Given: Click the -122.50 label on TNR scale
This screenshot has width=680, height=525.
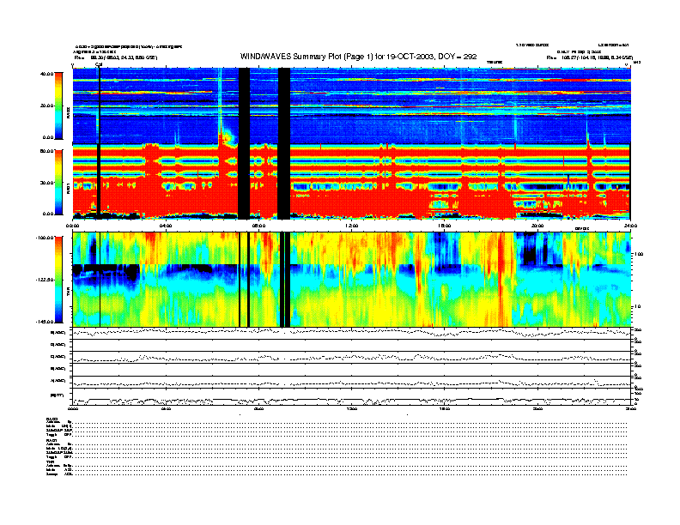Looking at the screenshot, I should tap(45, 280).
